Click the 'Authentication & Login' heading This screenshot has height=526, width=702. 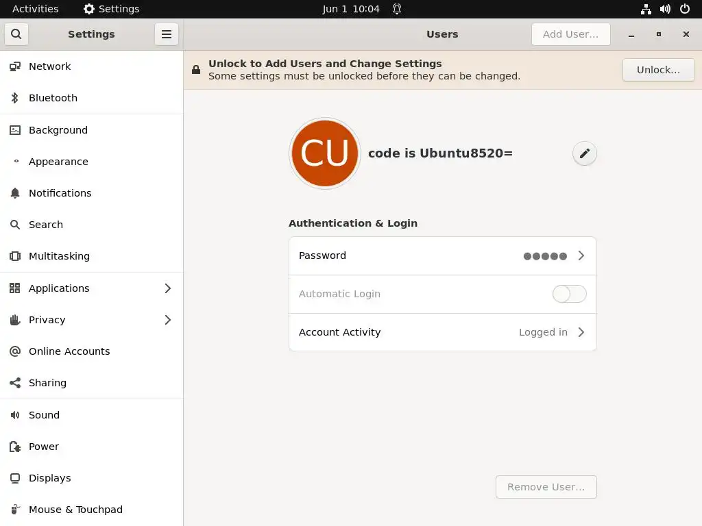tap(353, 223)
